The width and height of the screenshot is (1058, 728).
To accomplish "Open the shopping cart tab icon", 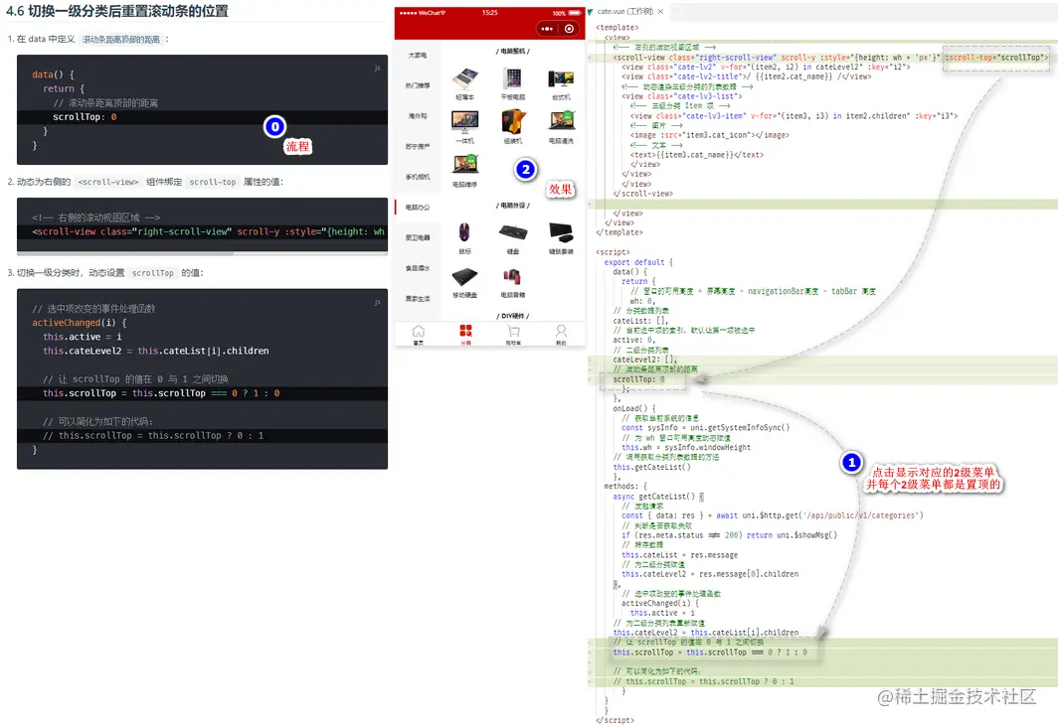I will click(513, 331).
